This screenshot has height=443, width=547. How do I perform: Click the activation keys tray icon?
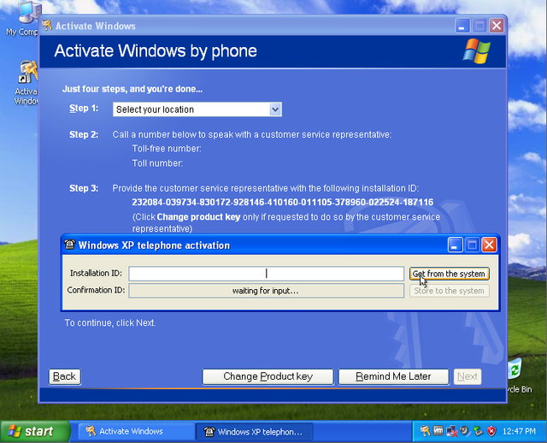[x=425, y=432]
